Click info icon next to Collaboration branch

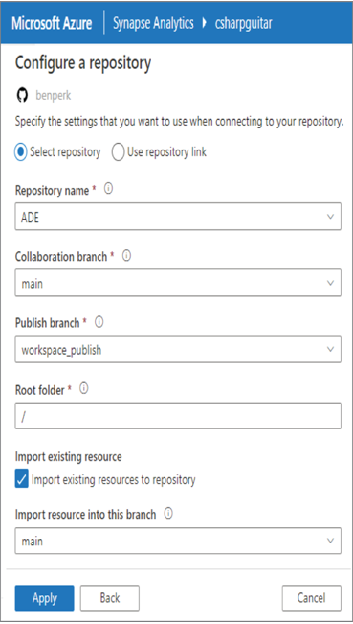(126, 256)
